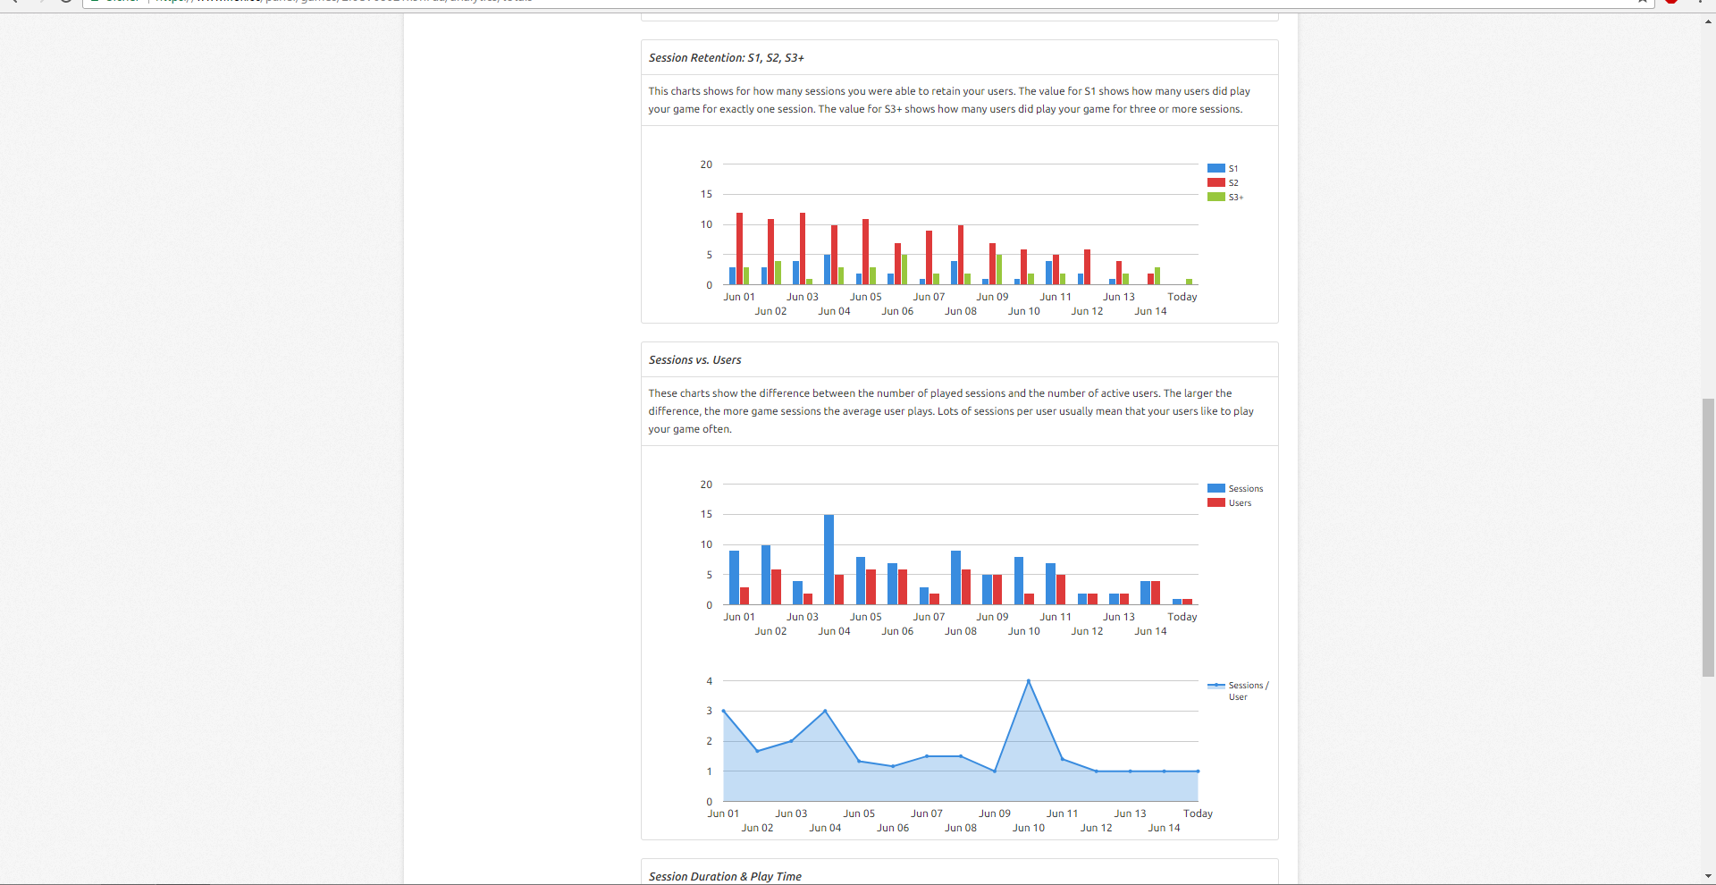Click the Jun 03 red S2 retention bar
The height and width of the screenshot is (885, 1716).
pyautogui.click(x=803, y=249)
